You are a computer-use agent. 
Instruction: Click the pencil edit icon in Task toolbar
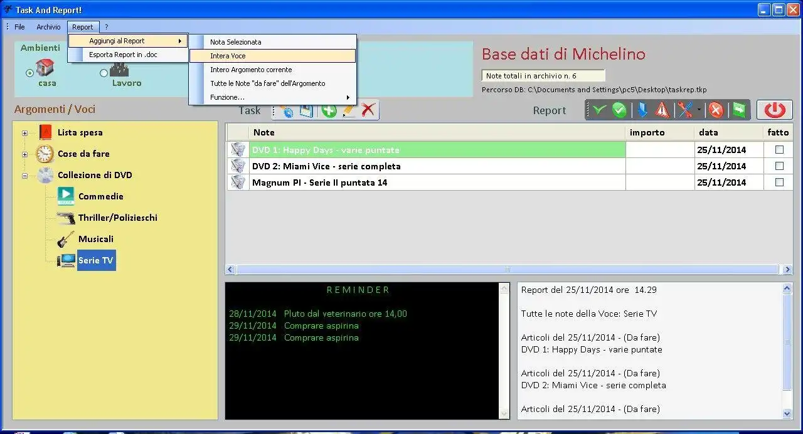point(349,110)
